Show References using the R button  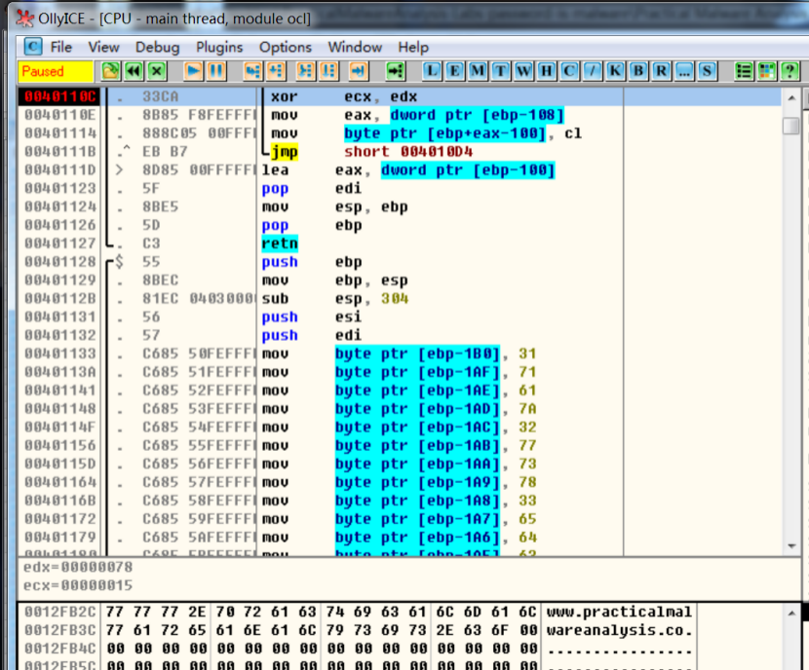662,70
